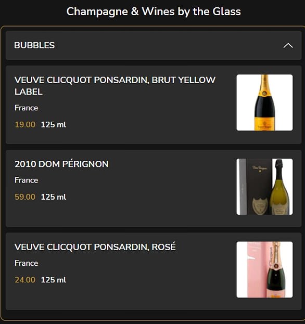Click the Champagne & Wines by the Glass heading

pyautogui.click(x=154, y=11)
